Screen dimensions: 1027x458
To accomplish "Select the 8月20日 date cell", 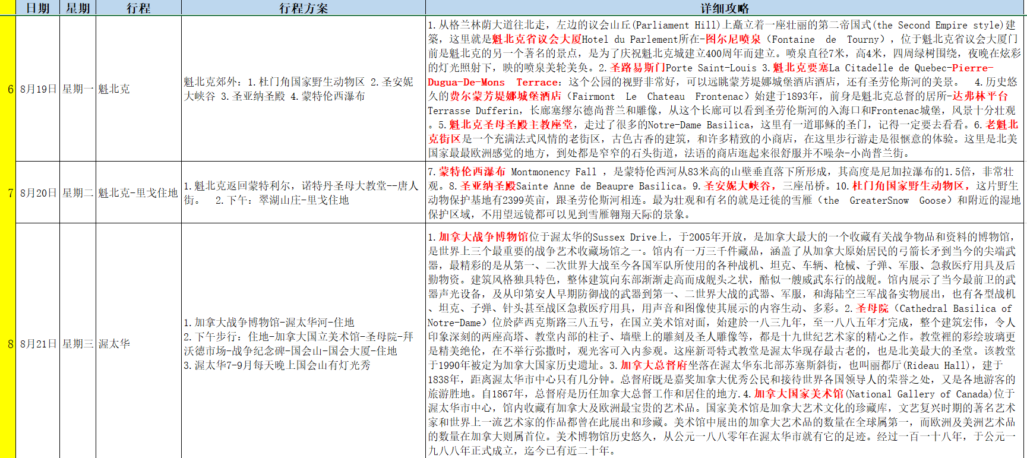I will pos(38,192).
